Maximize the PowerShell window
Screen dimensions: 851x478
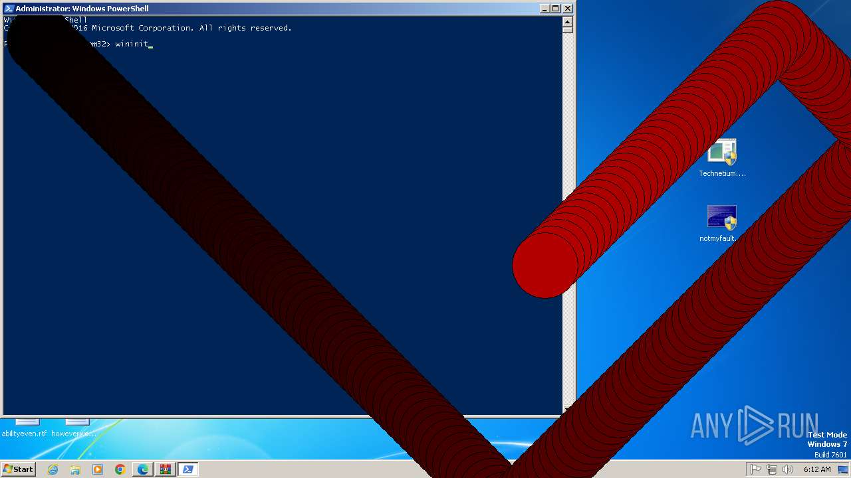click(x=556, y=9)
